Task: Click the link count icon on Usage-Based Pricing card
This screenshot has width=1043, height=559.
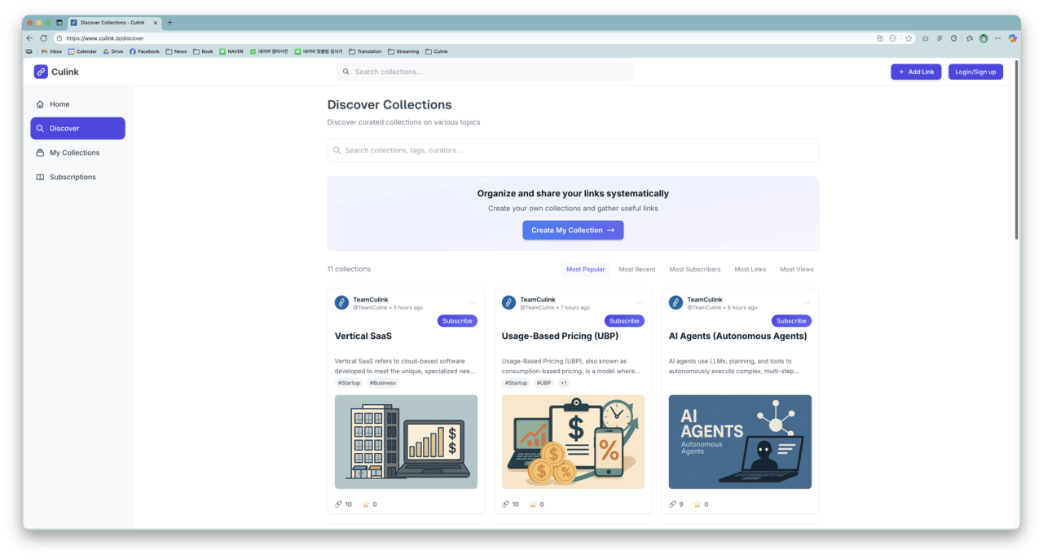Action: click(x=504, y=504)
